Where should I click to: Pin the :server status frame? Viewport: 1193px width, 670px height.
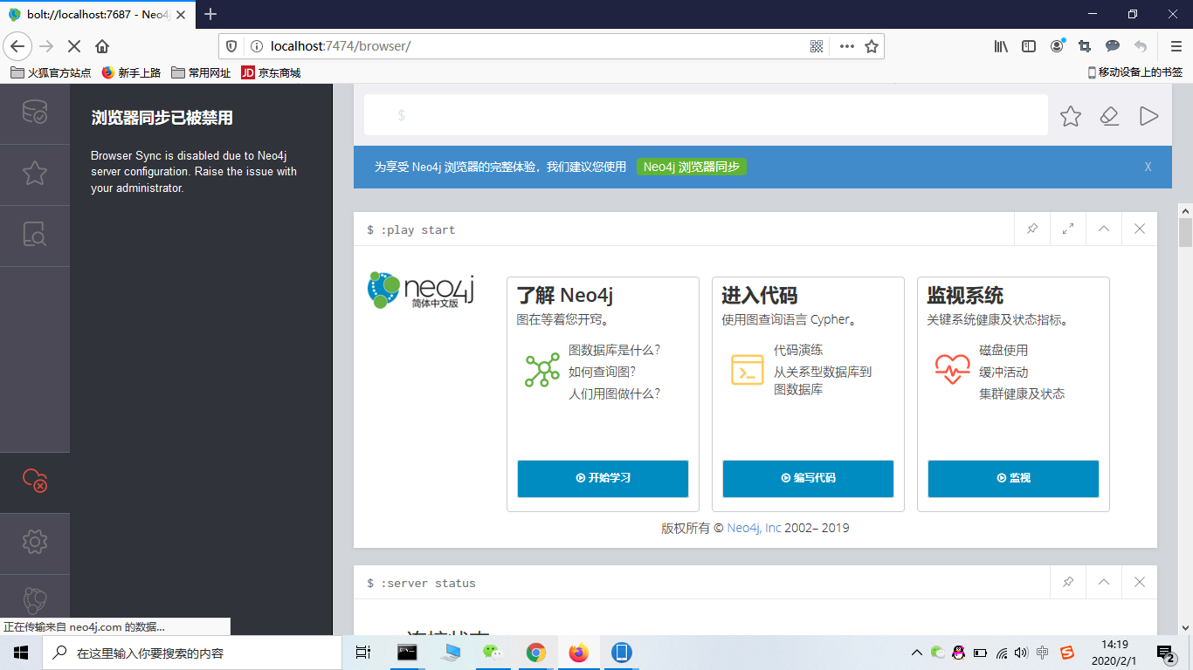1068,583
